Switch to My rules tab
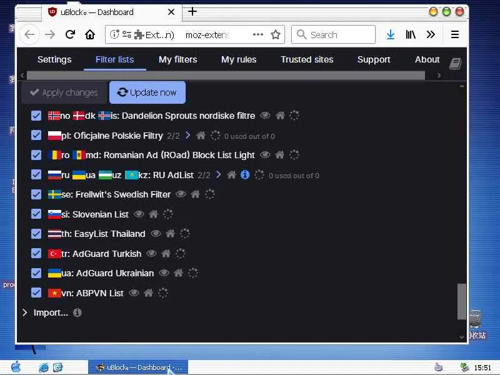500x375 pixels. pos(239,59)
